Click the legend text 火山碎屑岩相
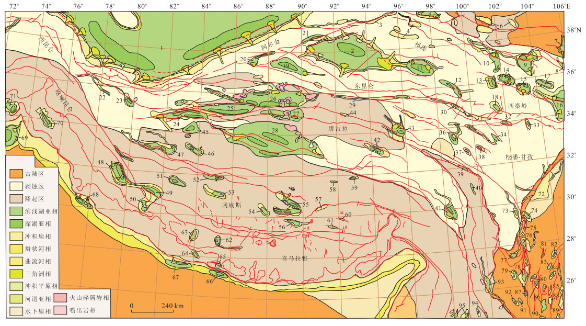The height and width of the screenshot is (326, 586). [x=89, y=298]
